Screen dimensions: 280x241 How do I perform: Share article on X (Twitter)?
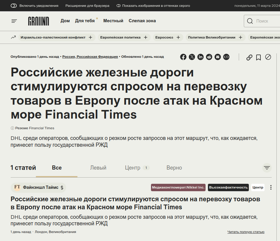(x=192, y=57)
